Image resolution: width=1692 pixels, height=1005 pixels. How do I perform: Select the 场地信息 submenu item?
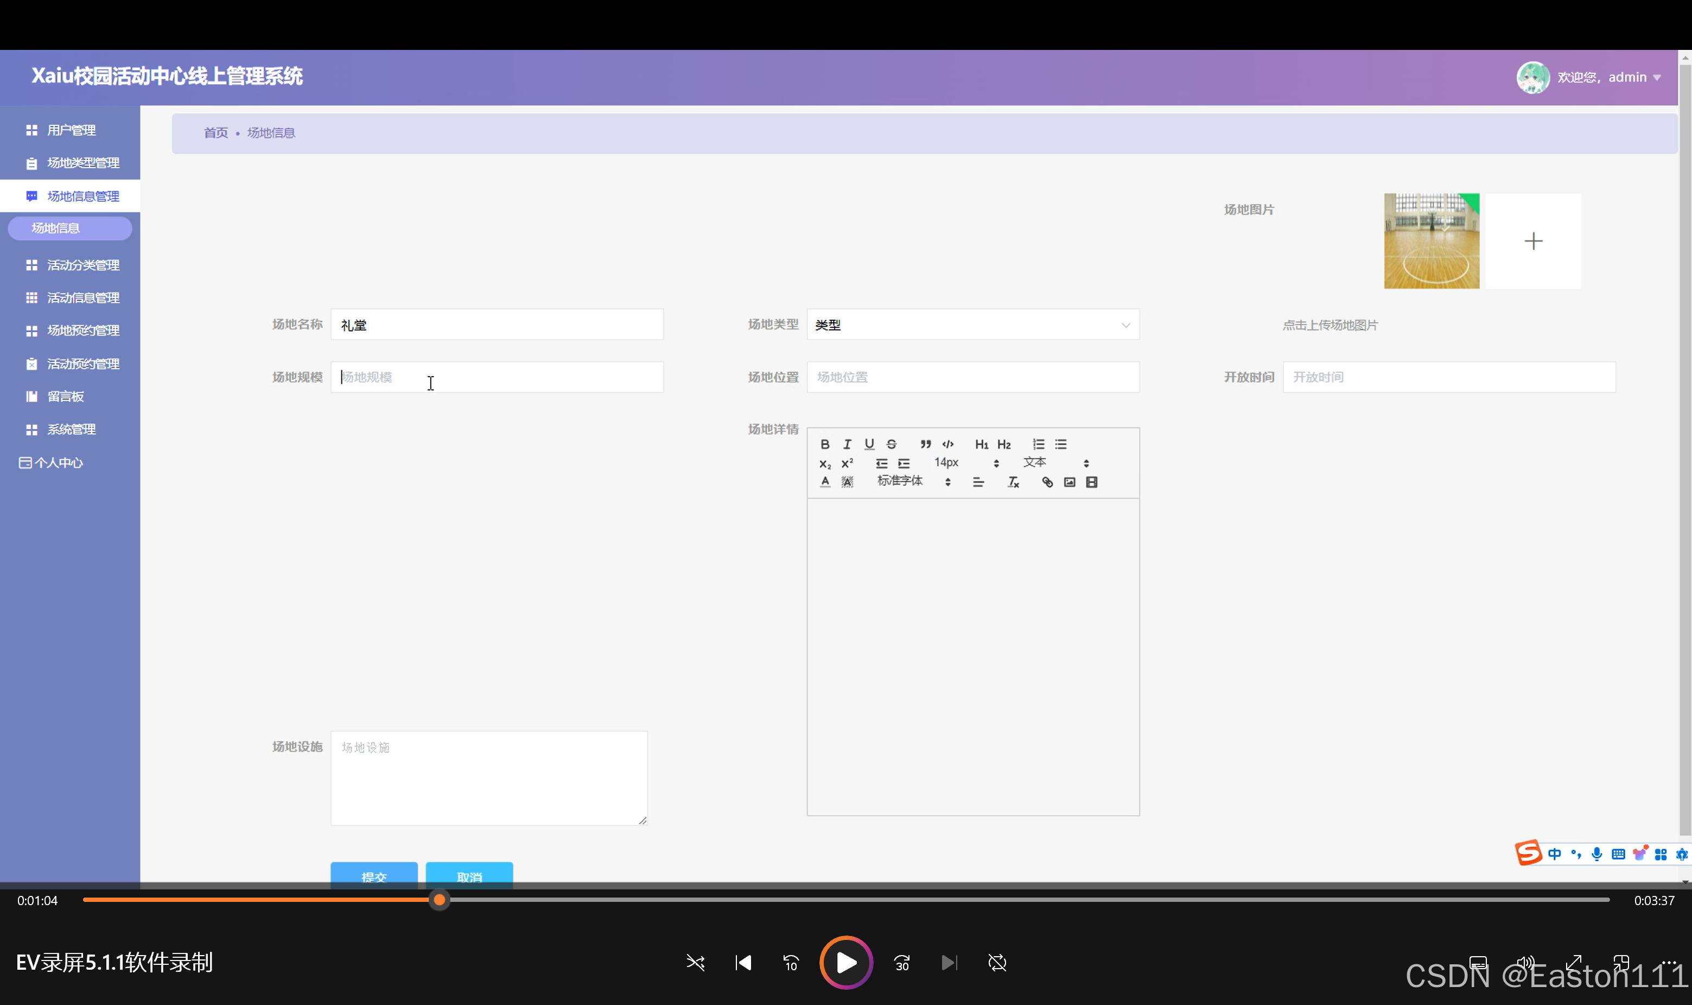pos(70,228)
